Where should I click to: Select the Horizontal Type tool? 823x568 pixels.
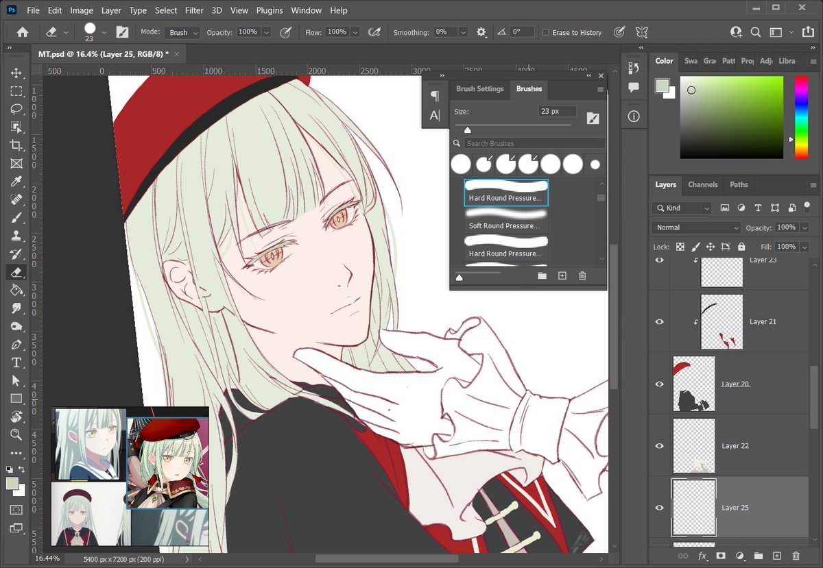click(x=16, y=362)
